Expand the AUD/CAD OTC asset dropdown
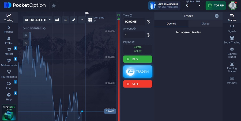The image size is (241, 121). point(38,20)
